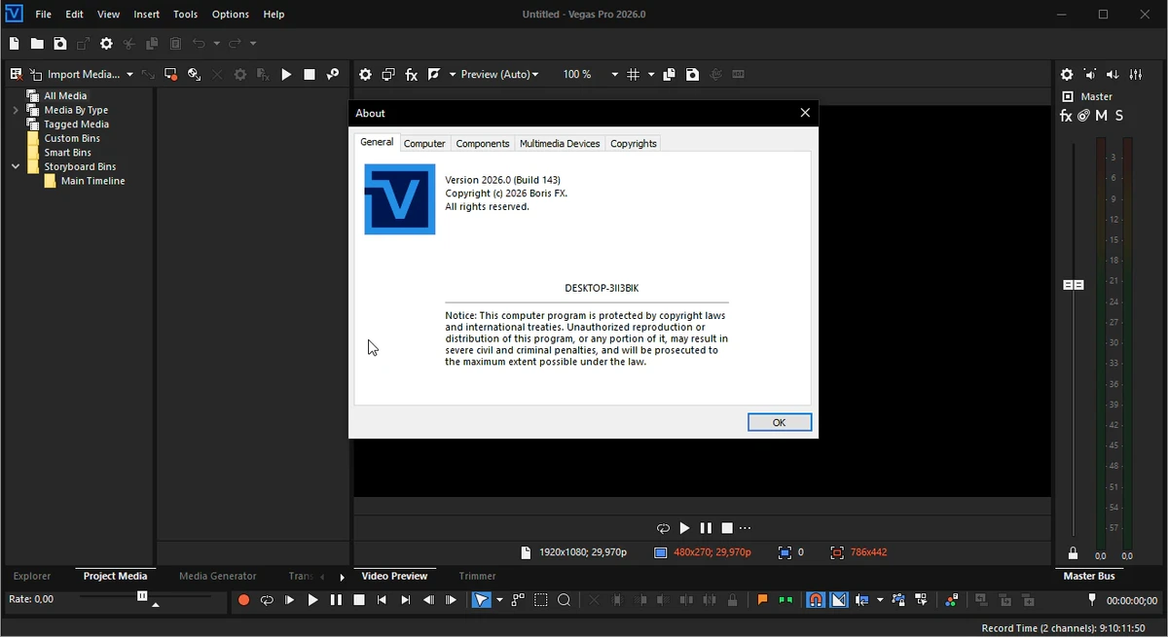Close the About dialog with X
This screenshot has height=637, width=1168.
805,113
